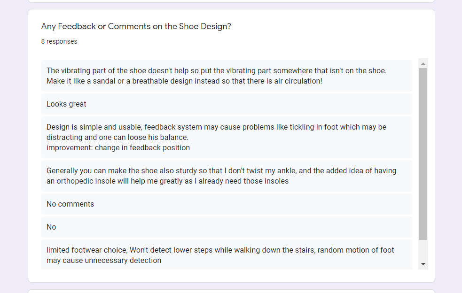This screenshot has width=462, height=293.
Task: Select the vibrating part sandal response
Action: tap(227, 76)
